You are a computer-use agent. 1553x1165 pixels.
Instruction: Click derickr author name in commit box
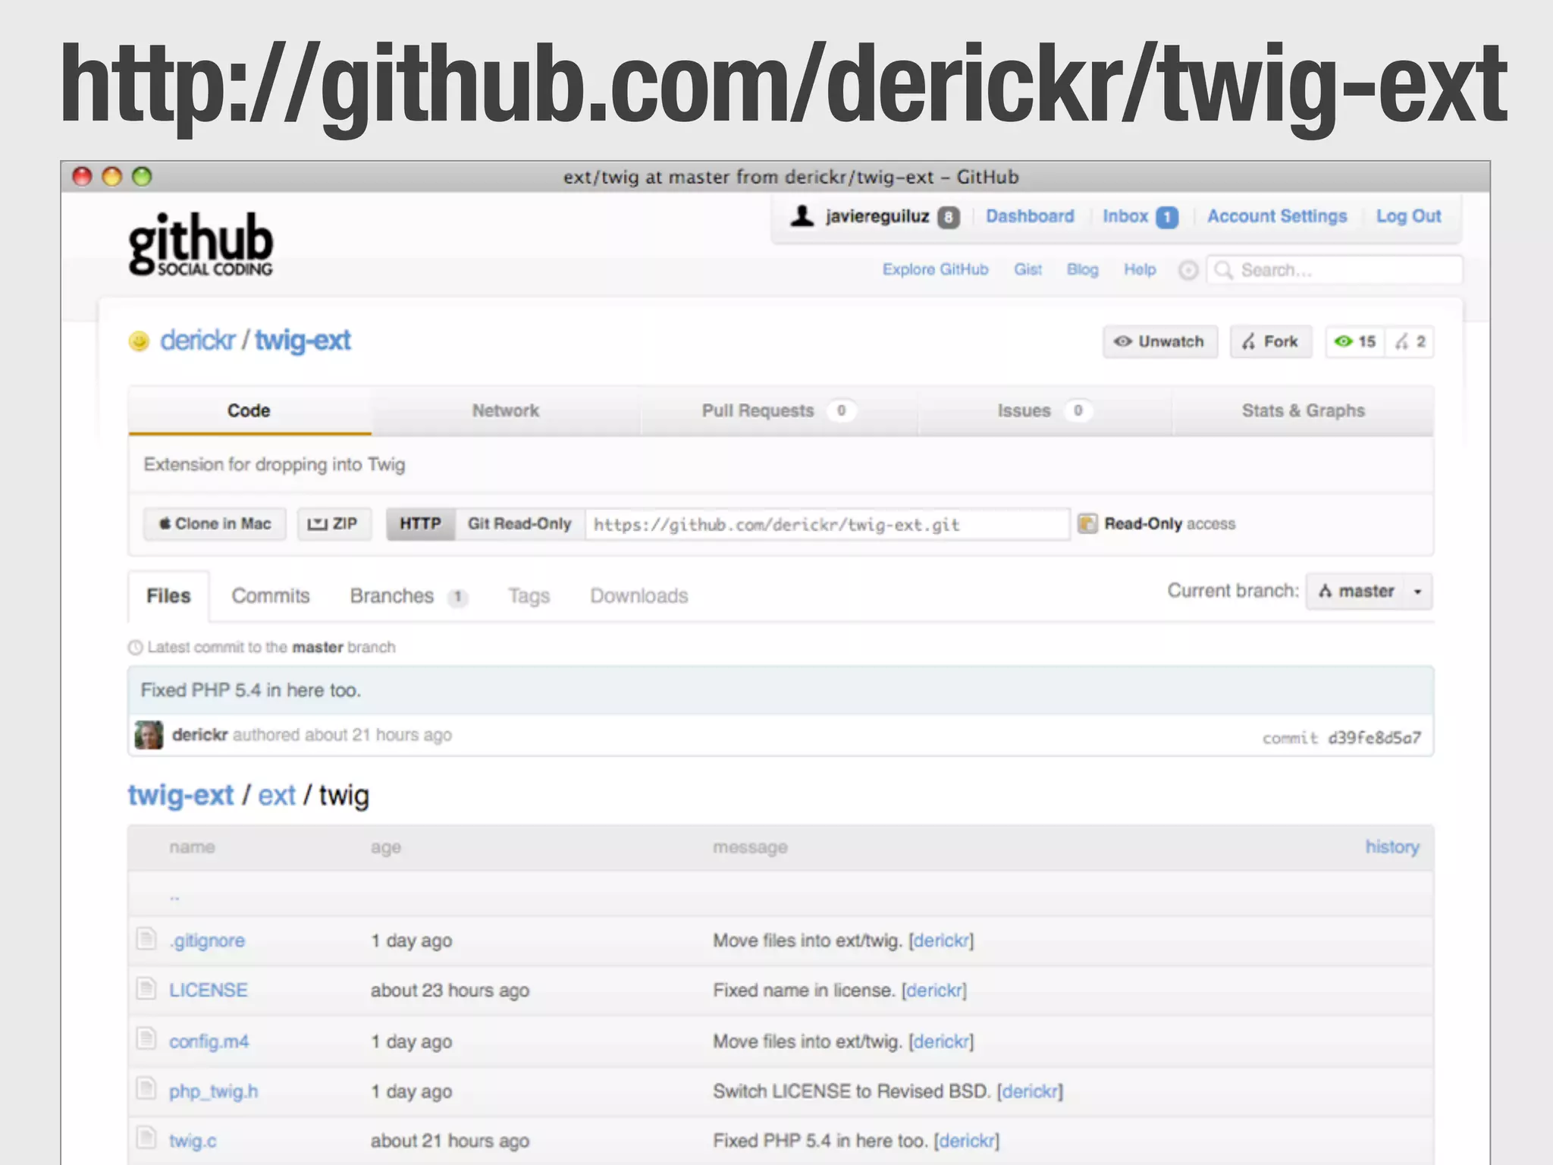tap(199, 735)
